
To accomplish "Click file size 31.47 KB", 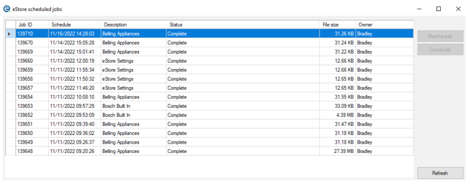I will [338, 124].
